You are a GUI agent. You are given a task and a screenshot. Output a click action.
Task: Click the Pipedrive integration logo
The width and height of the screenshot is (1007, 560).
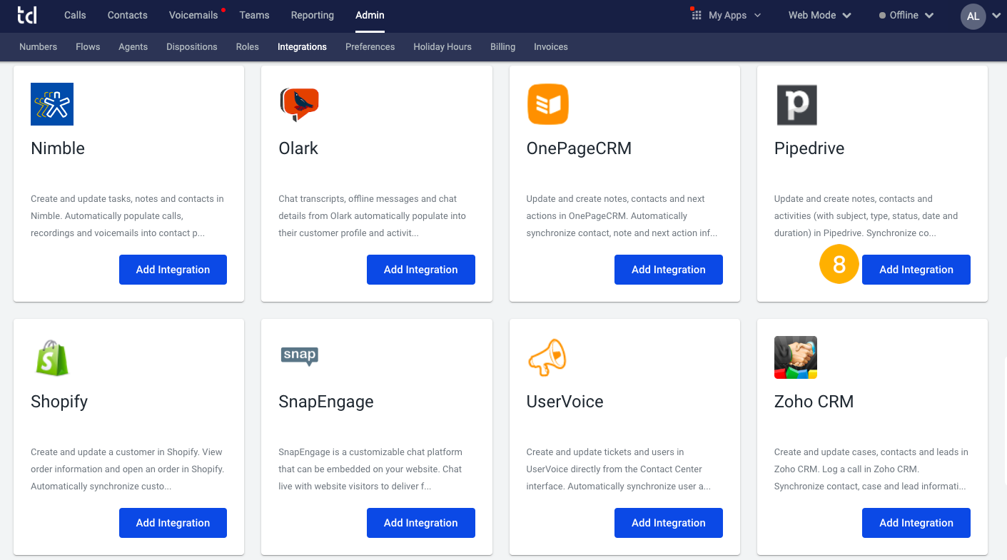point(796,104)
